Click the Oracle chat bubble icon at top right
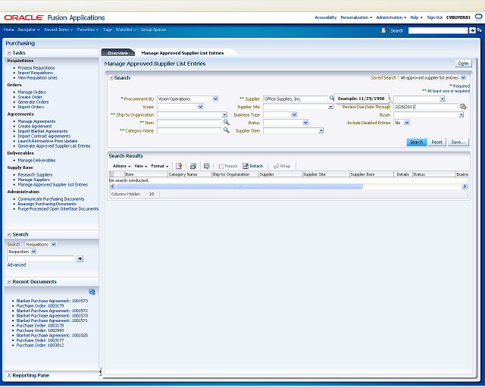The image size is (485, 388). pyautogui.click(x=478, y=17)
